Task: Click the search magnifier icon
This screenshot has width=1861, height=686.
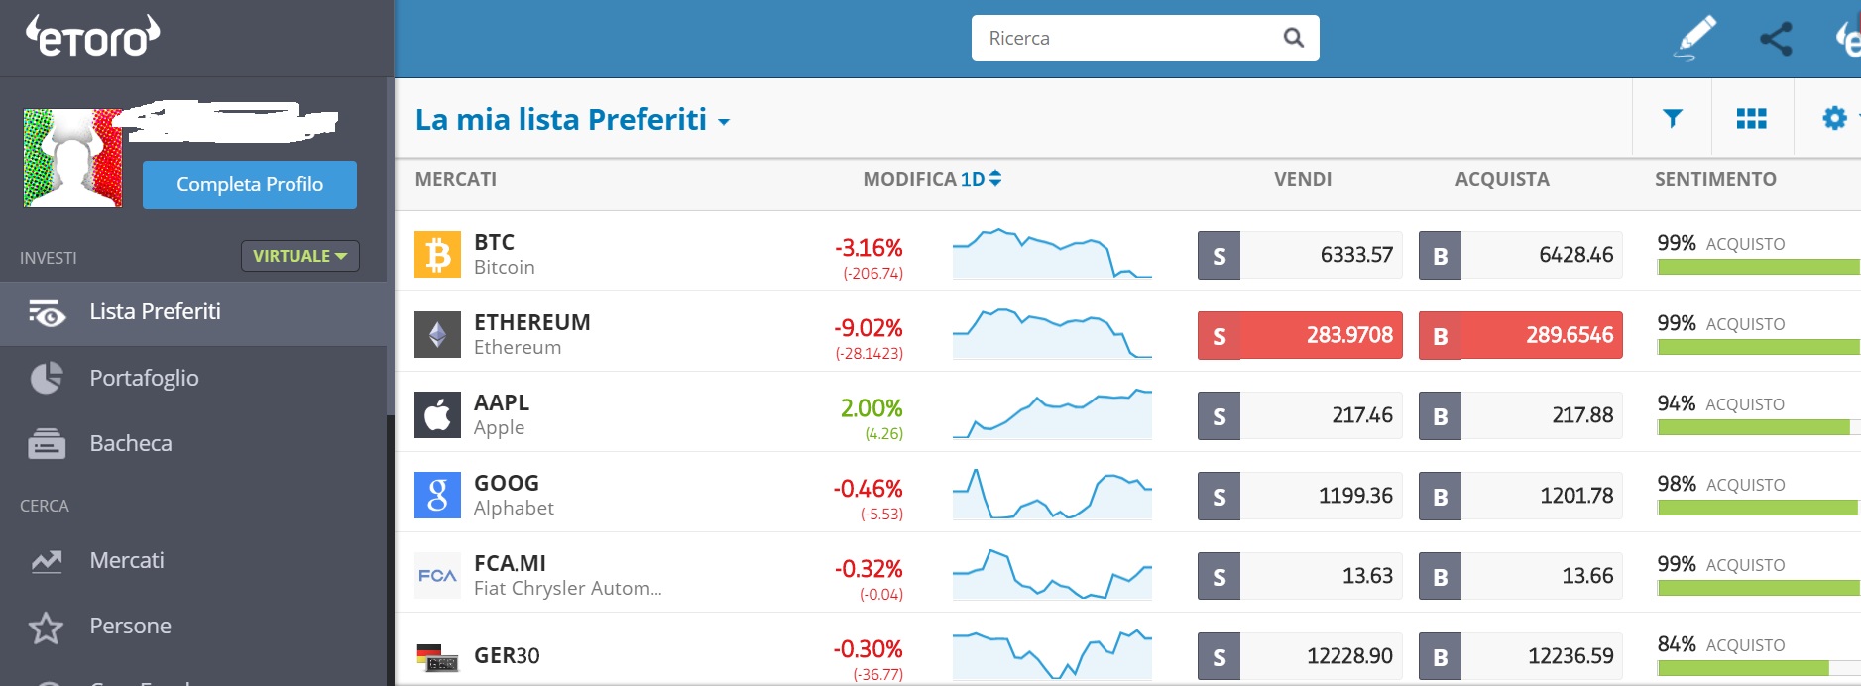Action: coord(1293,38)
